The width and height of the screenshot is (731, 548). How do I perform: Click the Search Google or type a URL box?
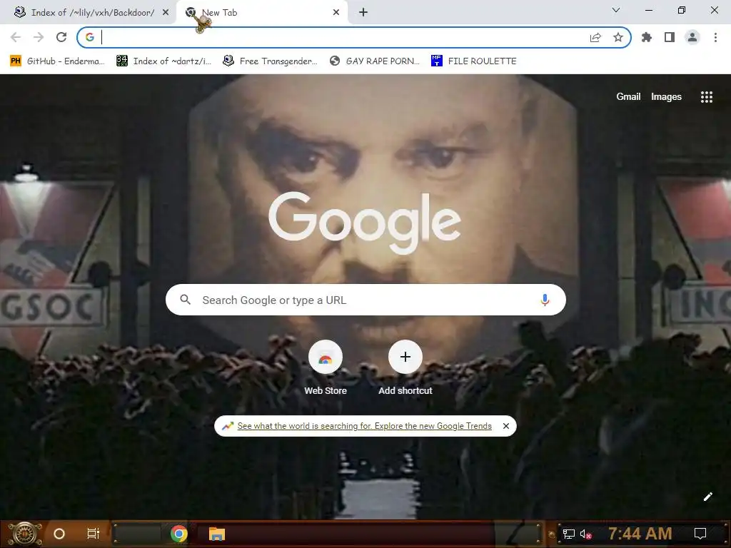tap(365, 300)
